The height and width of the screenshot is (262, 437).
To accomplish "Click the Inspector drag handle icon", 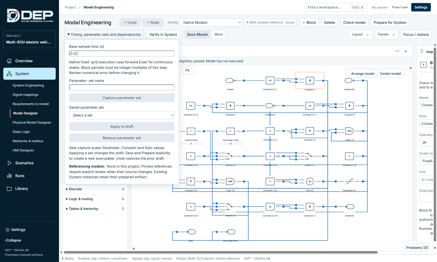I will [422, 51].
